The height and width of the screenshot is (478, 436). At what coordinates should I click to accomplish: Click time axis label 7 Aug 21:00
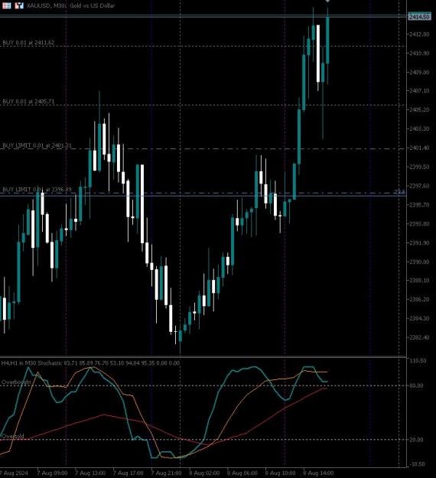pyautogui.click(x=167, y=473)
